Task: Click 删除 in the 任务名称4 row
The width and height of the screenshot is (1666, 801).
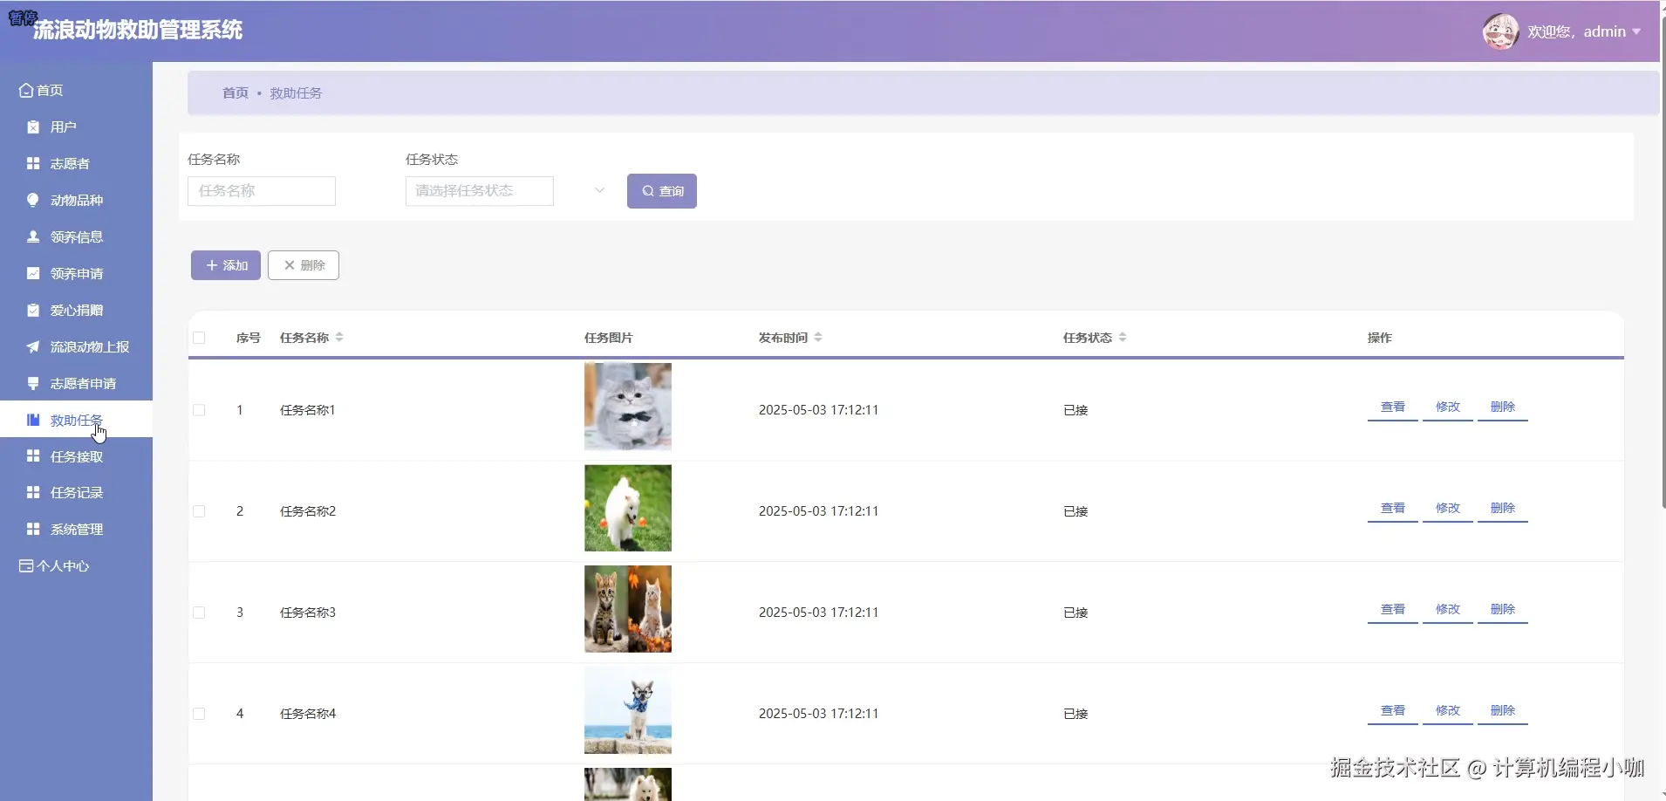Action: tap(1503, 711)
